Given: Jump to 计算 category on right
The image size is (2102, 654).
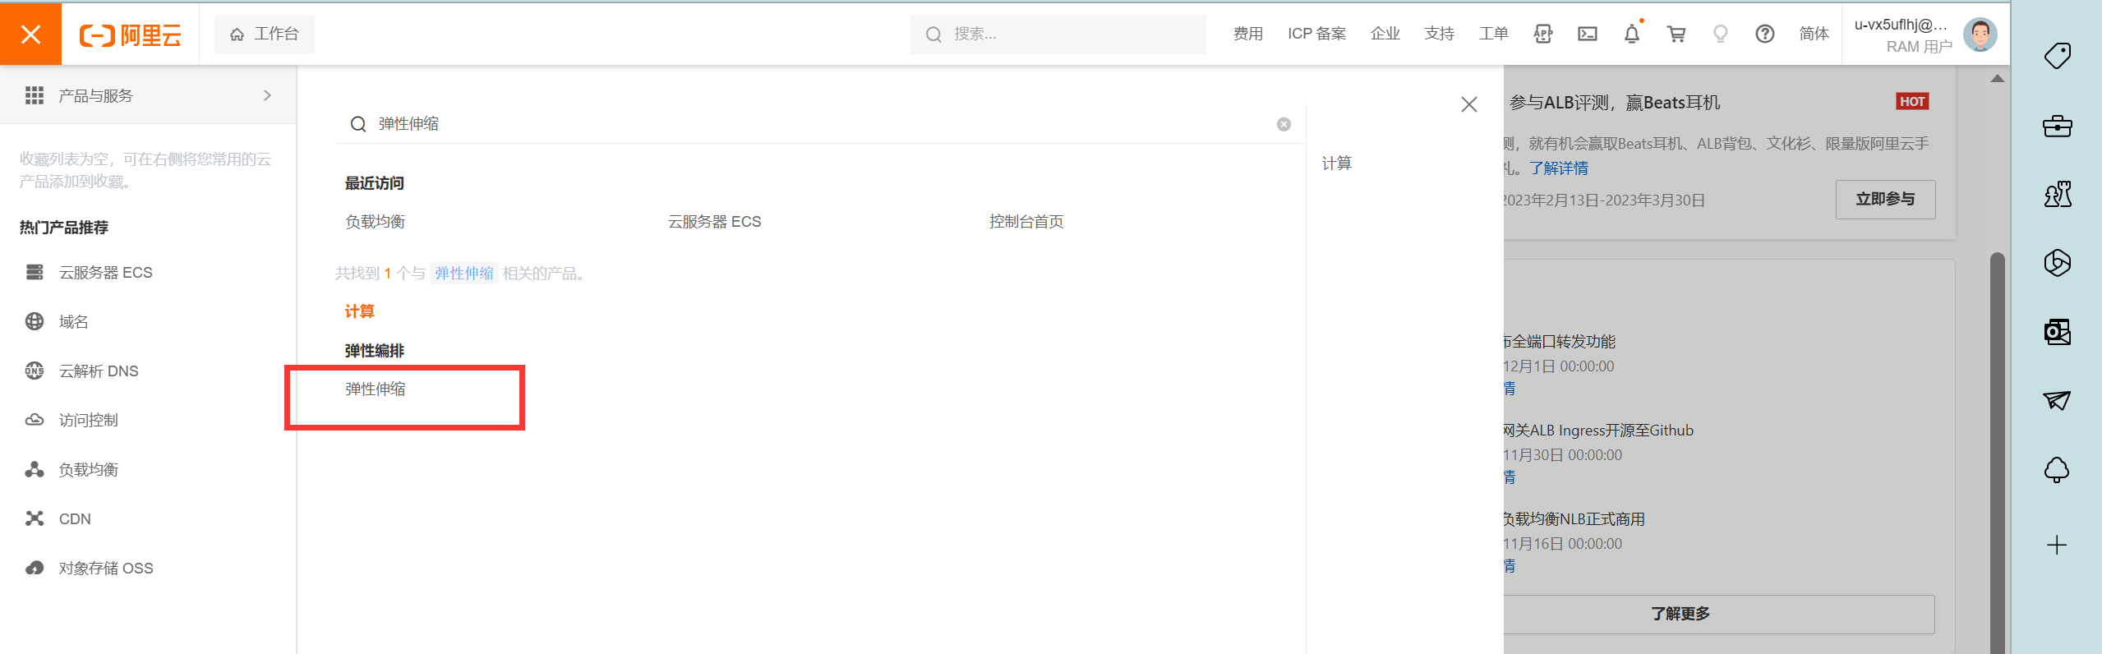Looking at the screenshot, I should 1336,163.
